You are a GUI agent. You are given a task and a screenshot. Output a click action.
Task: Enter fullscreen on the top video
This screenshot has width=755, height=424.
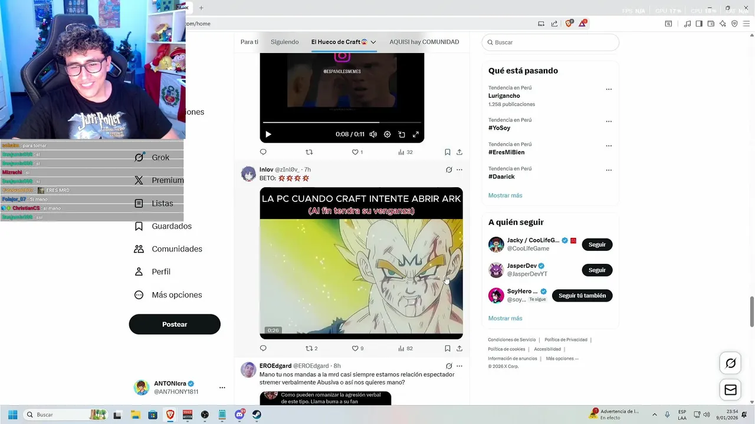click(416, 134)
